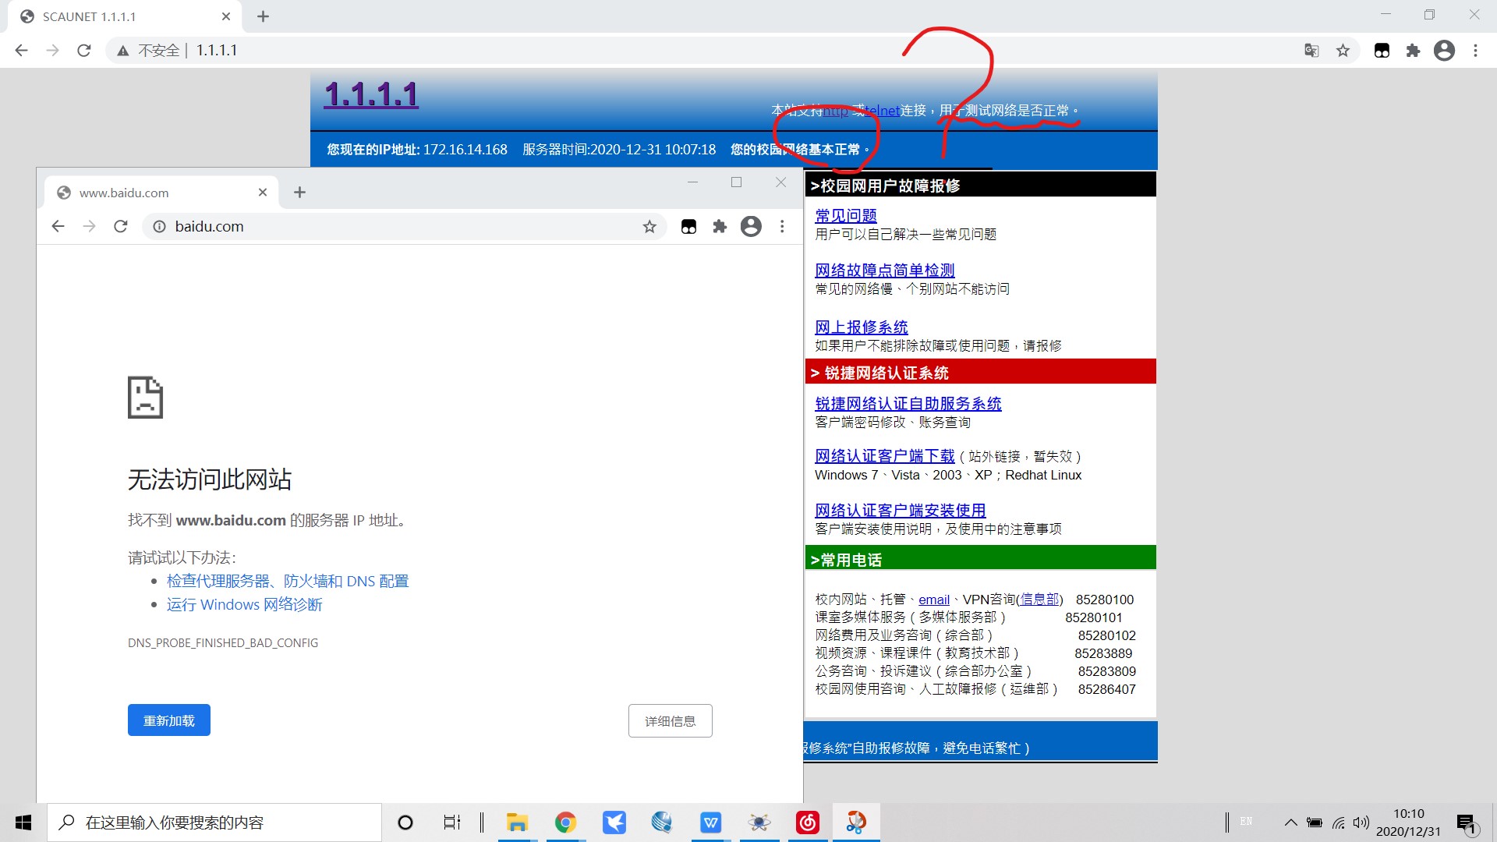
Task: Open the 网络故障点简单检测 link
Action: pyautogui.click(x=885, y=270)
